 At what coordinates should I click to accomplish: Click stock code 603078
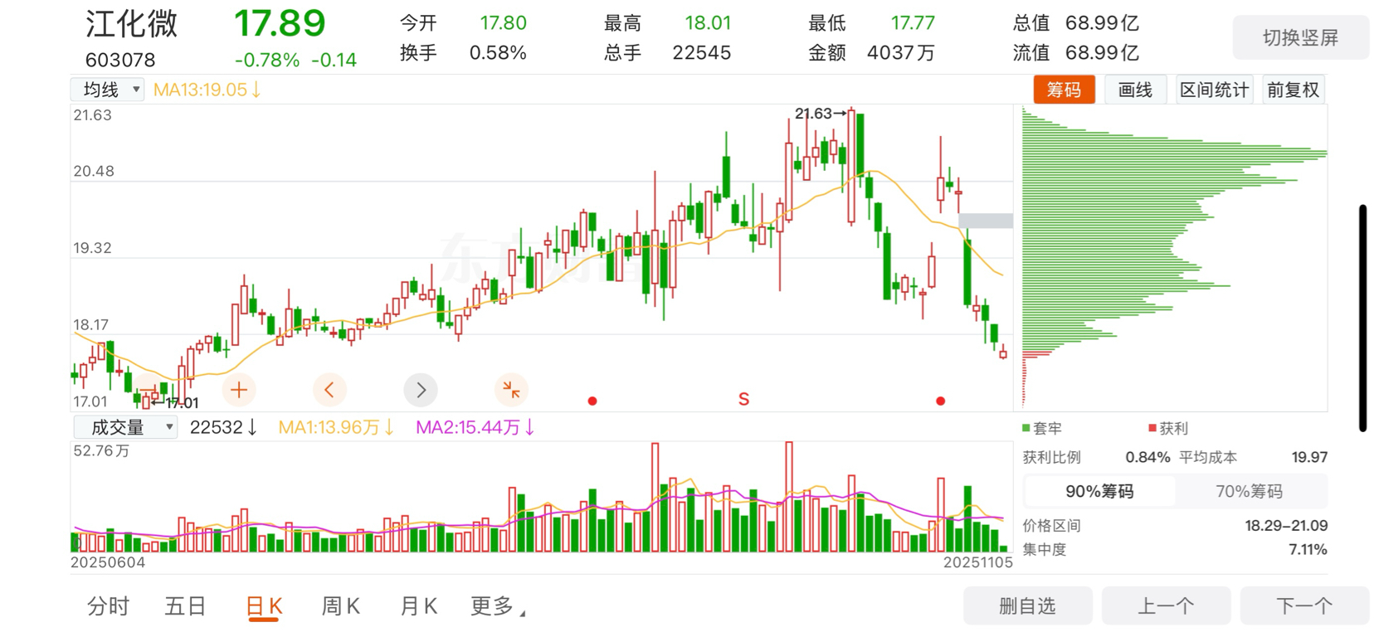point(120,60)
